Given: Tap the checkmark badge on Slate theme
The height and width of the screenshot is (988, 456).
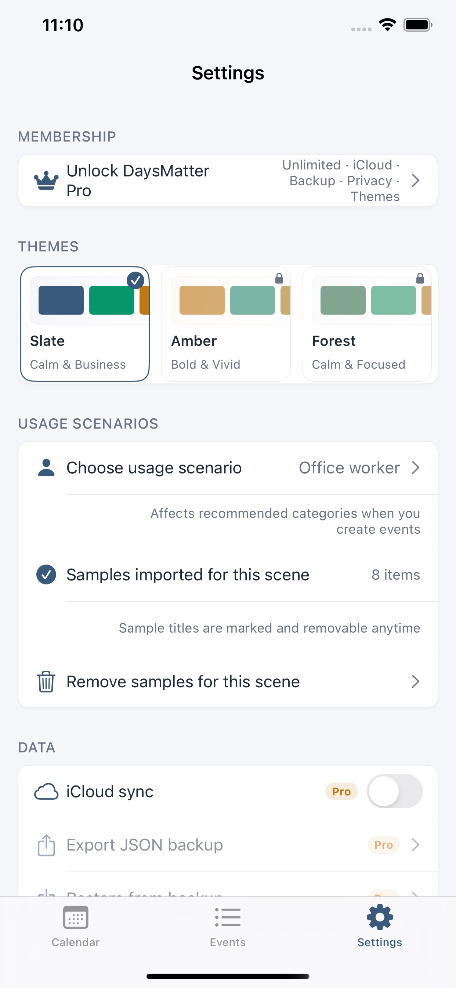Looking at the screenshot, I should [x=135, y=280].
